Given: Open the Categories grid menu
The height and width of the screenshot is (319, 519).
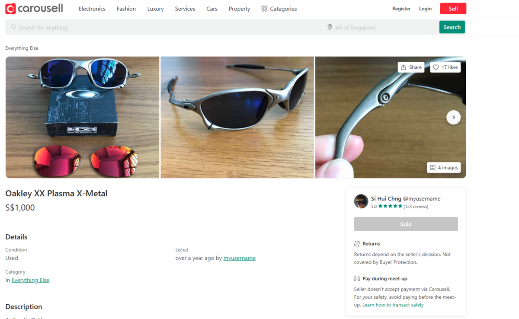Looking at the screenshot, I should [x=279, y=9].
